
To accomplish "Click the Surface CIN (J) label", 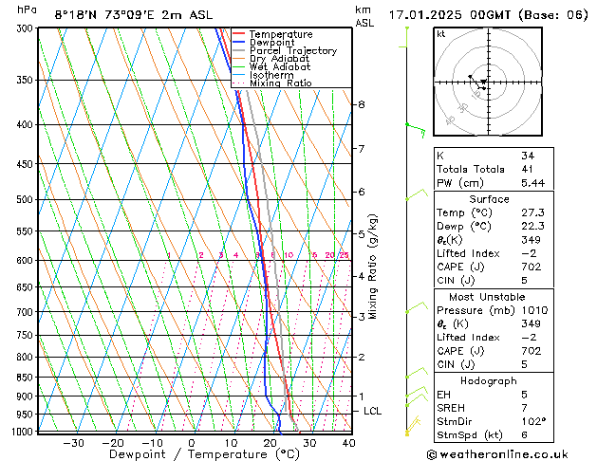I will tap(456, 281).
